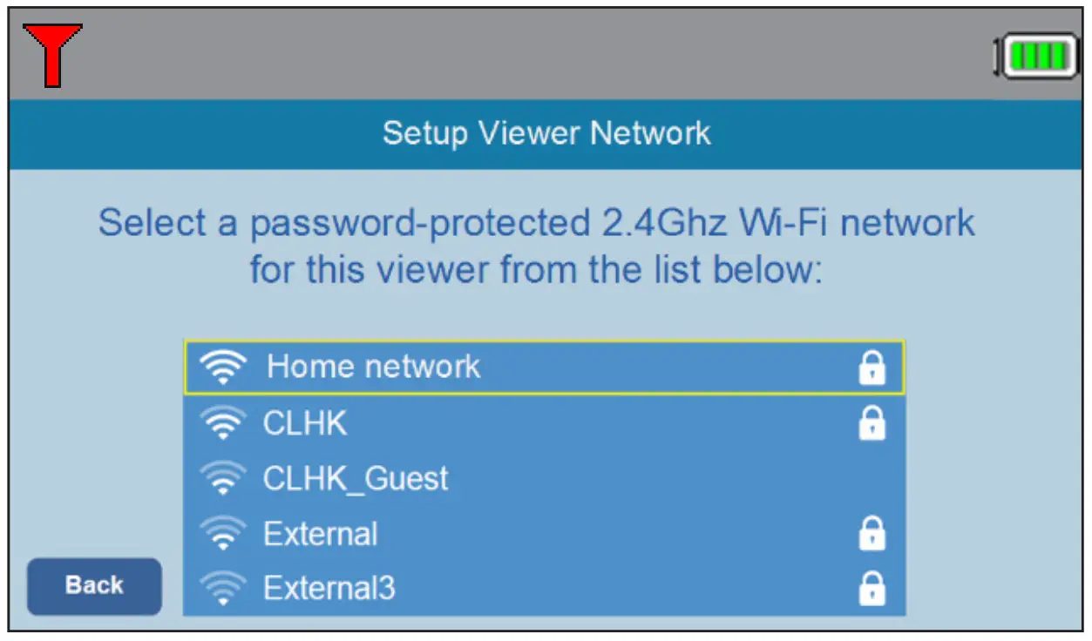
Task: Choose the CLHK_Guest unsecured network
Action: [x=523, y=477]
